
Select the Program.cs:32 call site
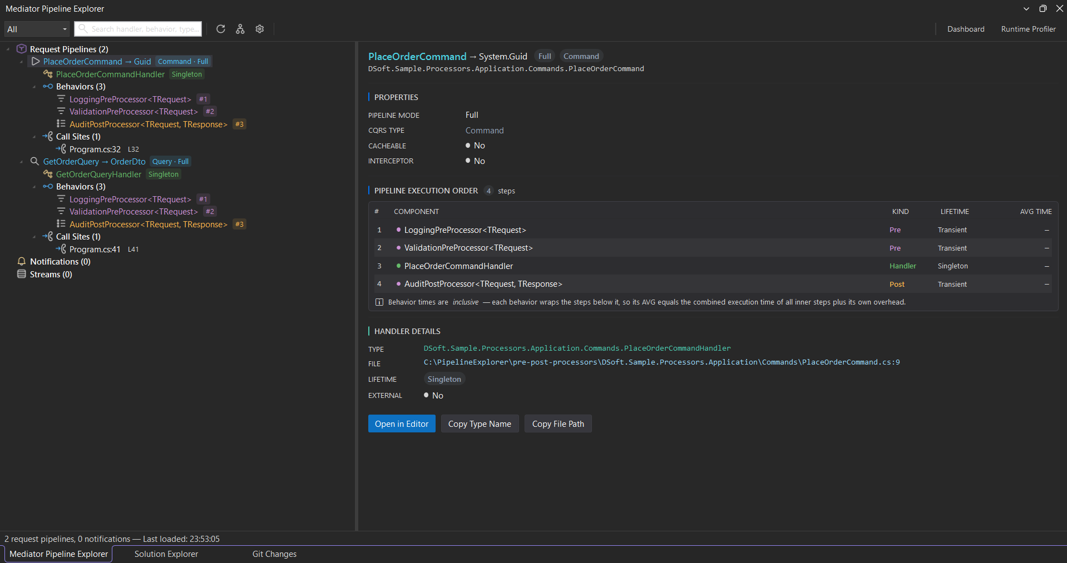[95, 149]
